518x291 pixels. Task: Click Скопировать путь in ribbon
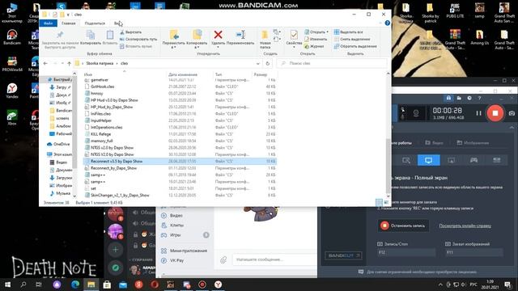point(138,39)
